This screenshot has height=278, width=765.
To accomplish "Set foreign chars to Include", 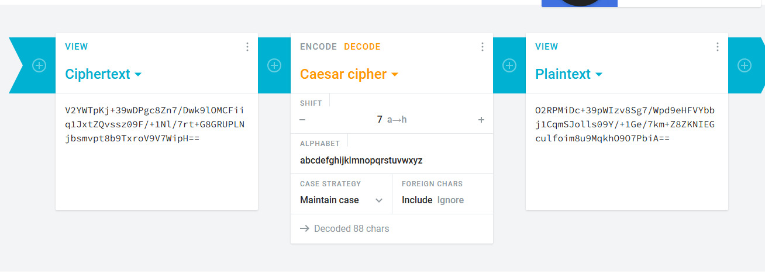I will click(x=417, y=200).
